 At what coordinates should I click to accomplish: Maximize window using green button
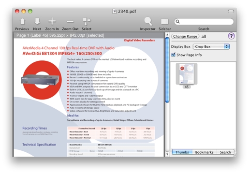[30, 11]
